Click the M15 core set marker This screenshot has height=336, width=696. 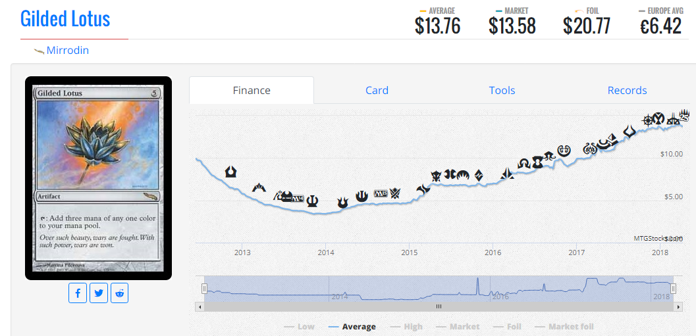(381, 193)
